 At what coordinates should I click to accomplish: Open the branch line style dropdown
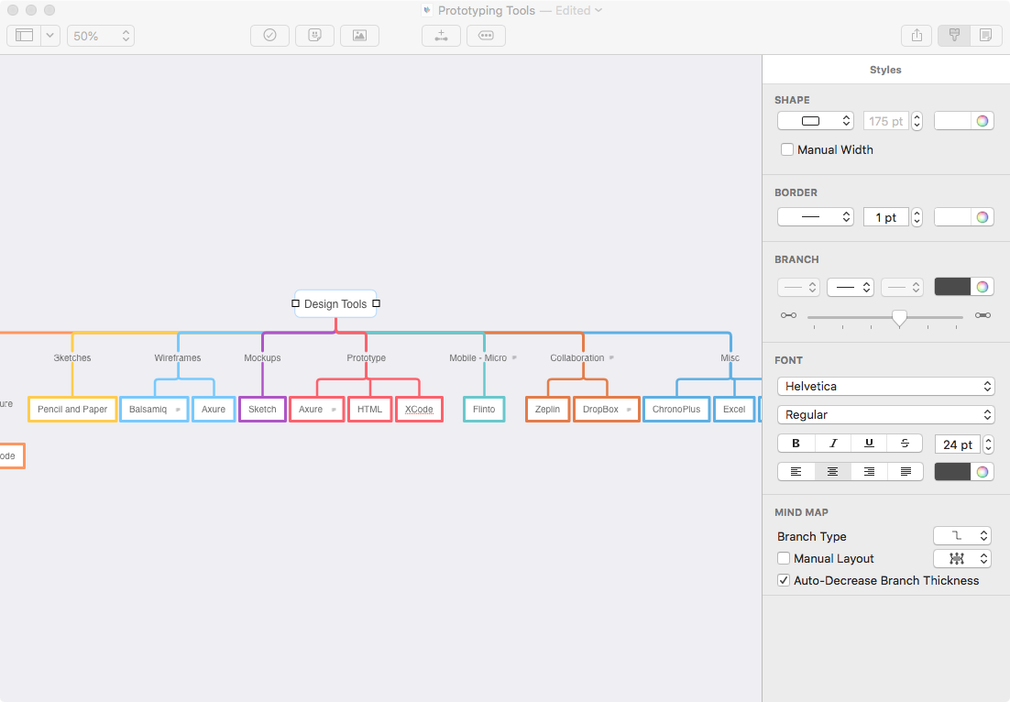(x=851, y=287)
